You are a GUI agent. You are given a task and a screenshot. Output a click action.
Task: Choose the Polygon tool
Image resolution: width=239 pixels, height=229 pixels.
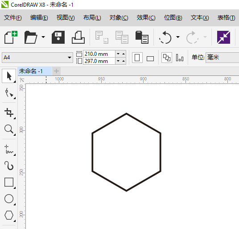pos(9,215)
